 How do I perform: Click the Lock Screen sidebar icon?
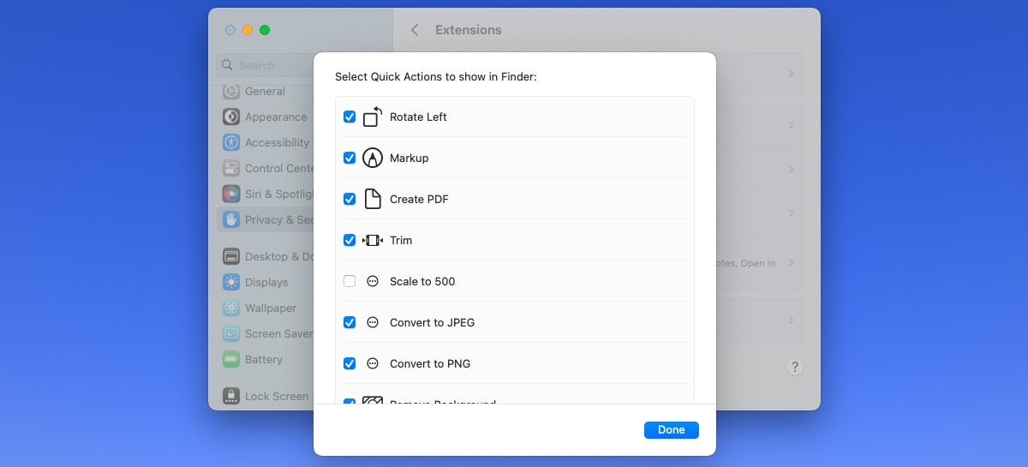(x=231, y=396)
